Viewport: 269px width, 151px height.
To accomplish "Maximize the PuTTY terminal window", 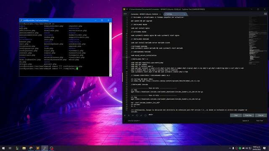I will tap(102, 21).
